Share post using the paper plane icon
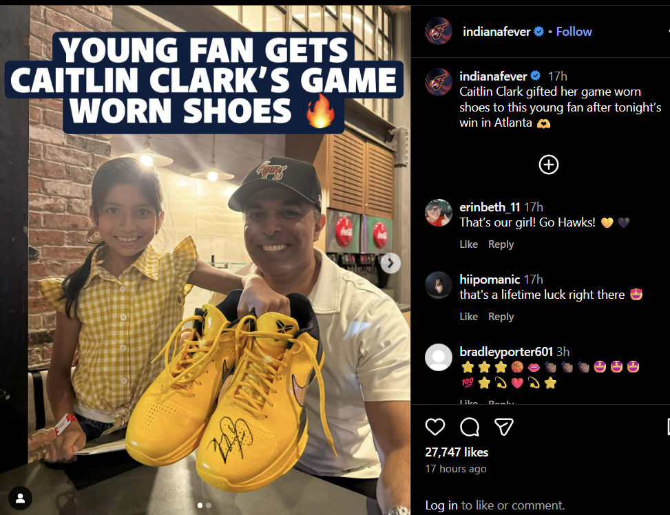670x515 pixels. pyautogui.click(x=504, y=427)
